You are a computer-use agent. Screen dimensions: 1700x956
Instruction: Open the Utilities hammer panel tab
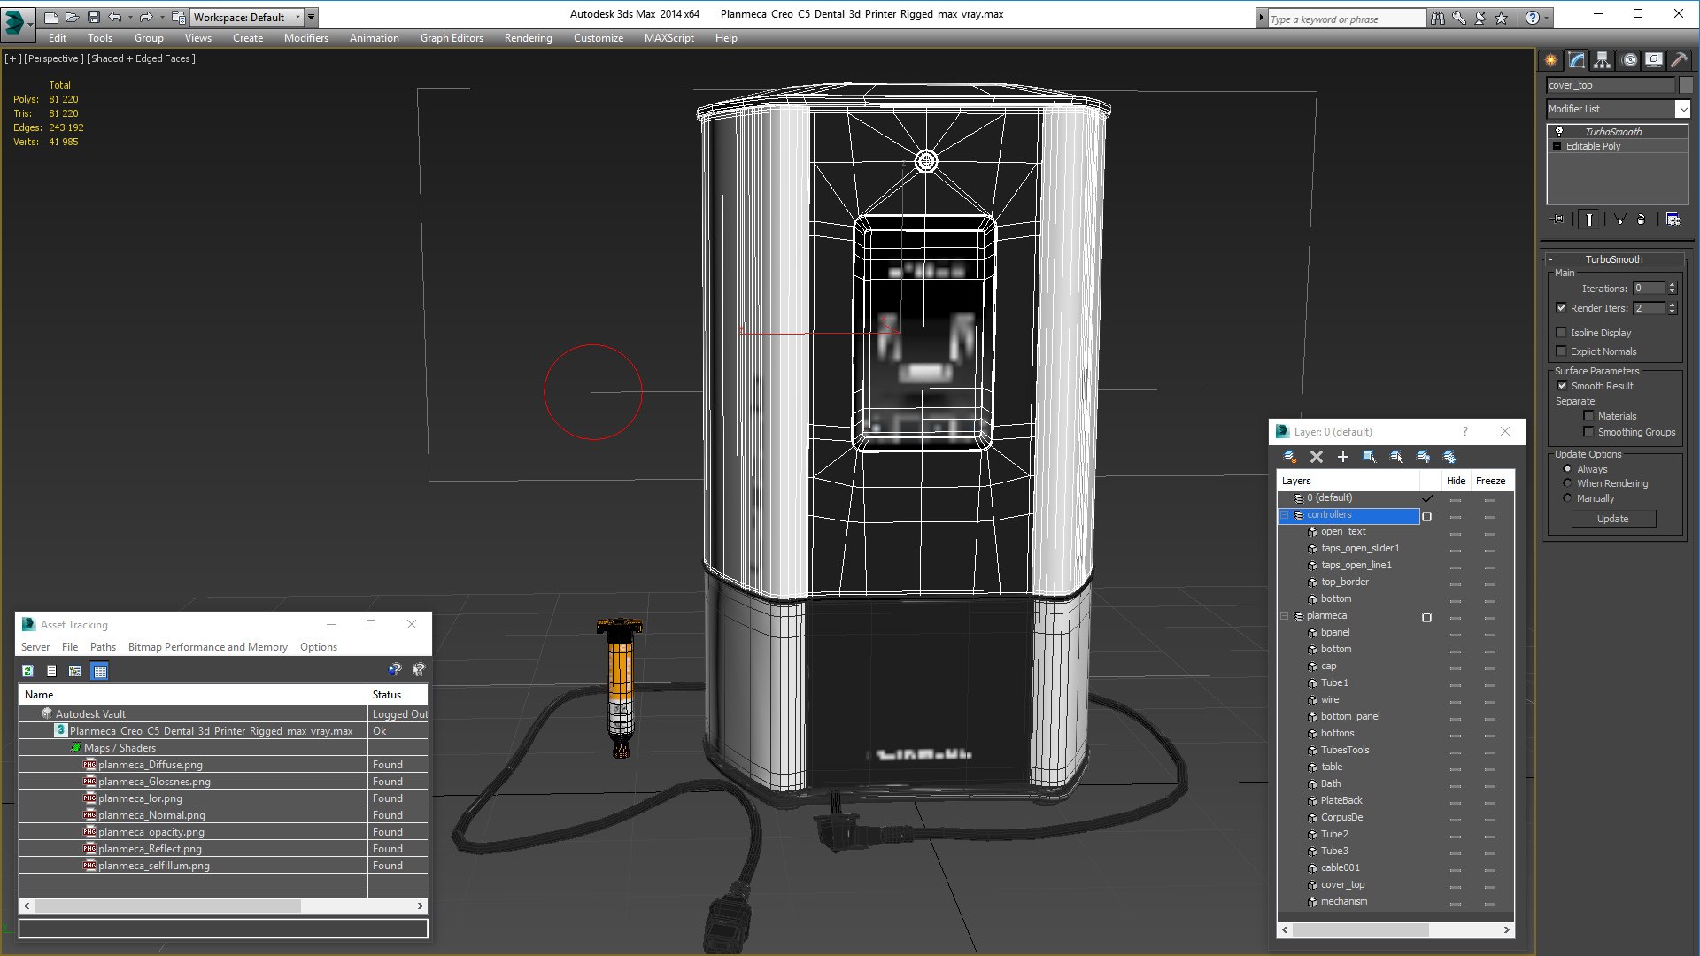1679,60
